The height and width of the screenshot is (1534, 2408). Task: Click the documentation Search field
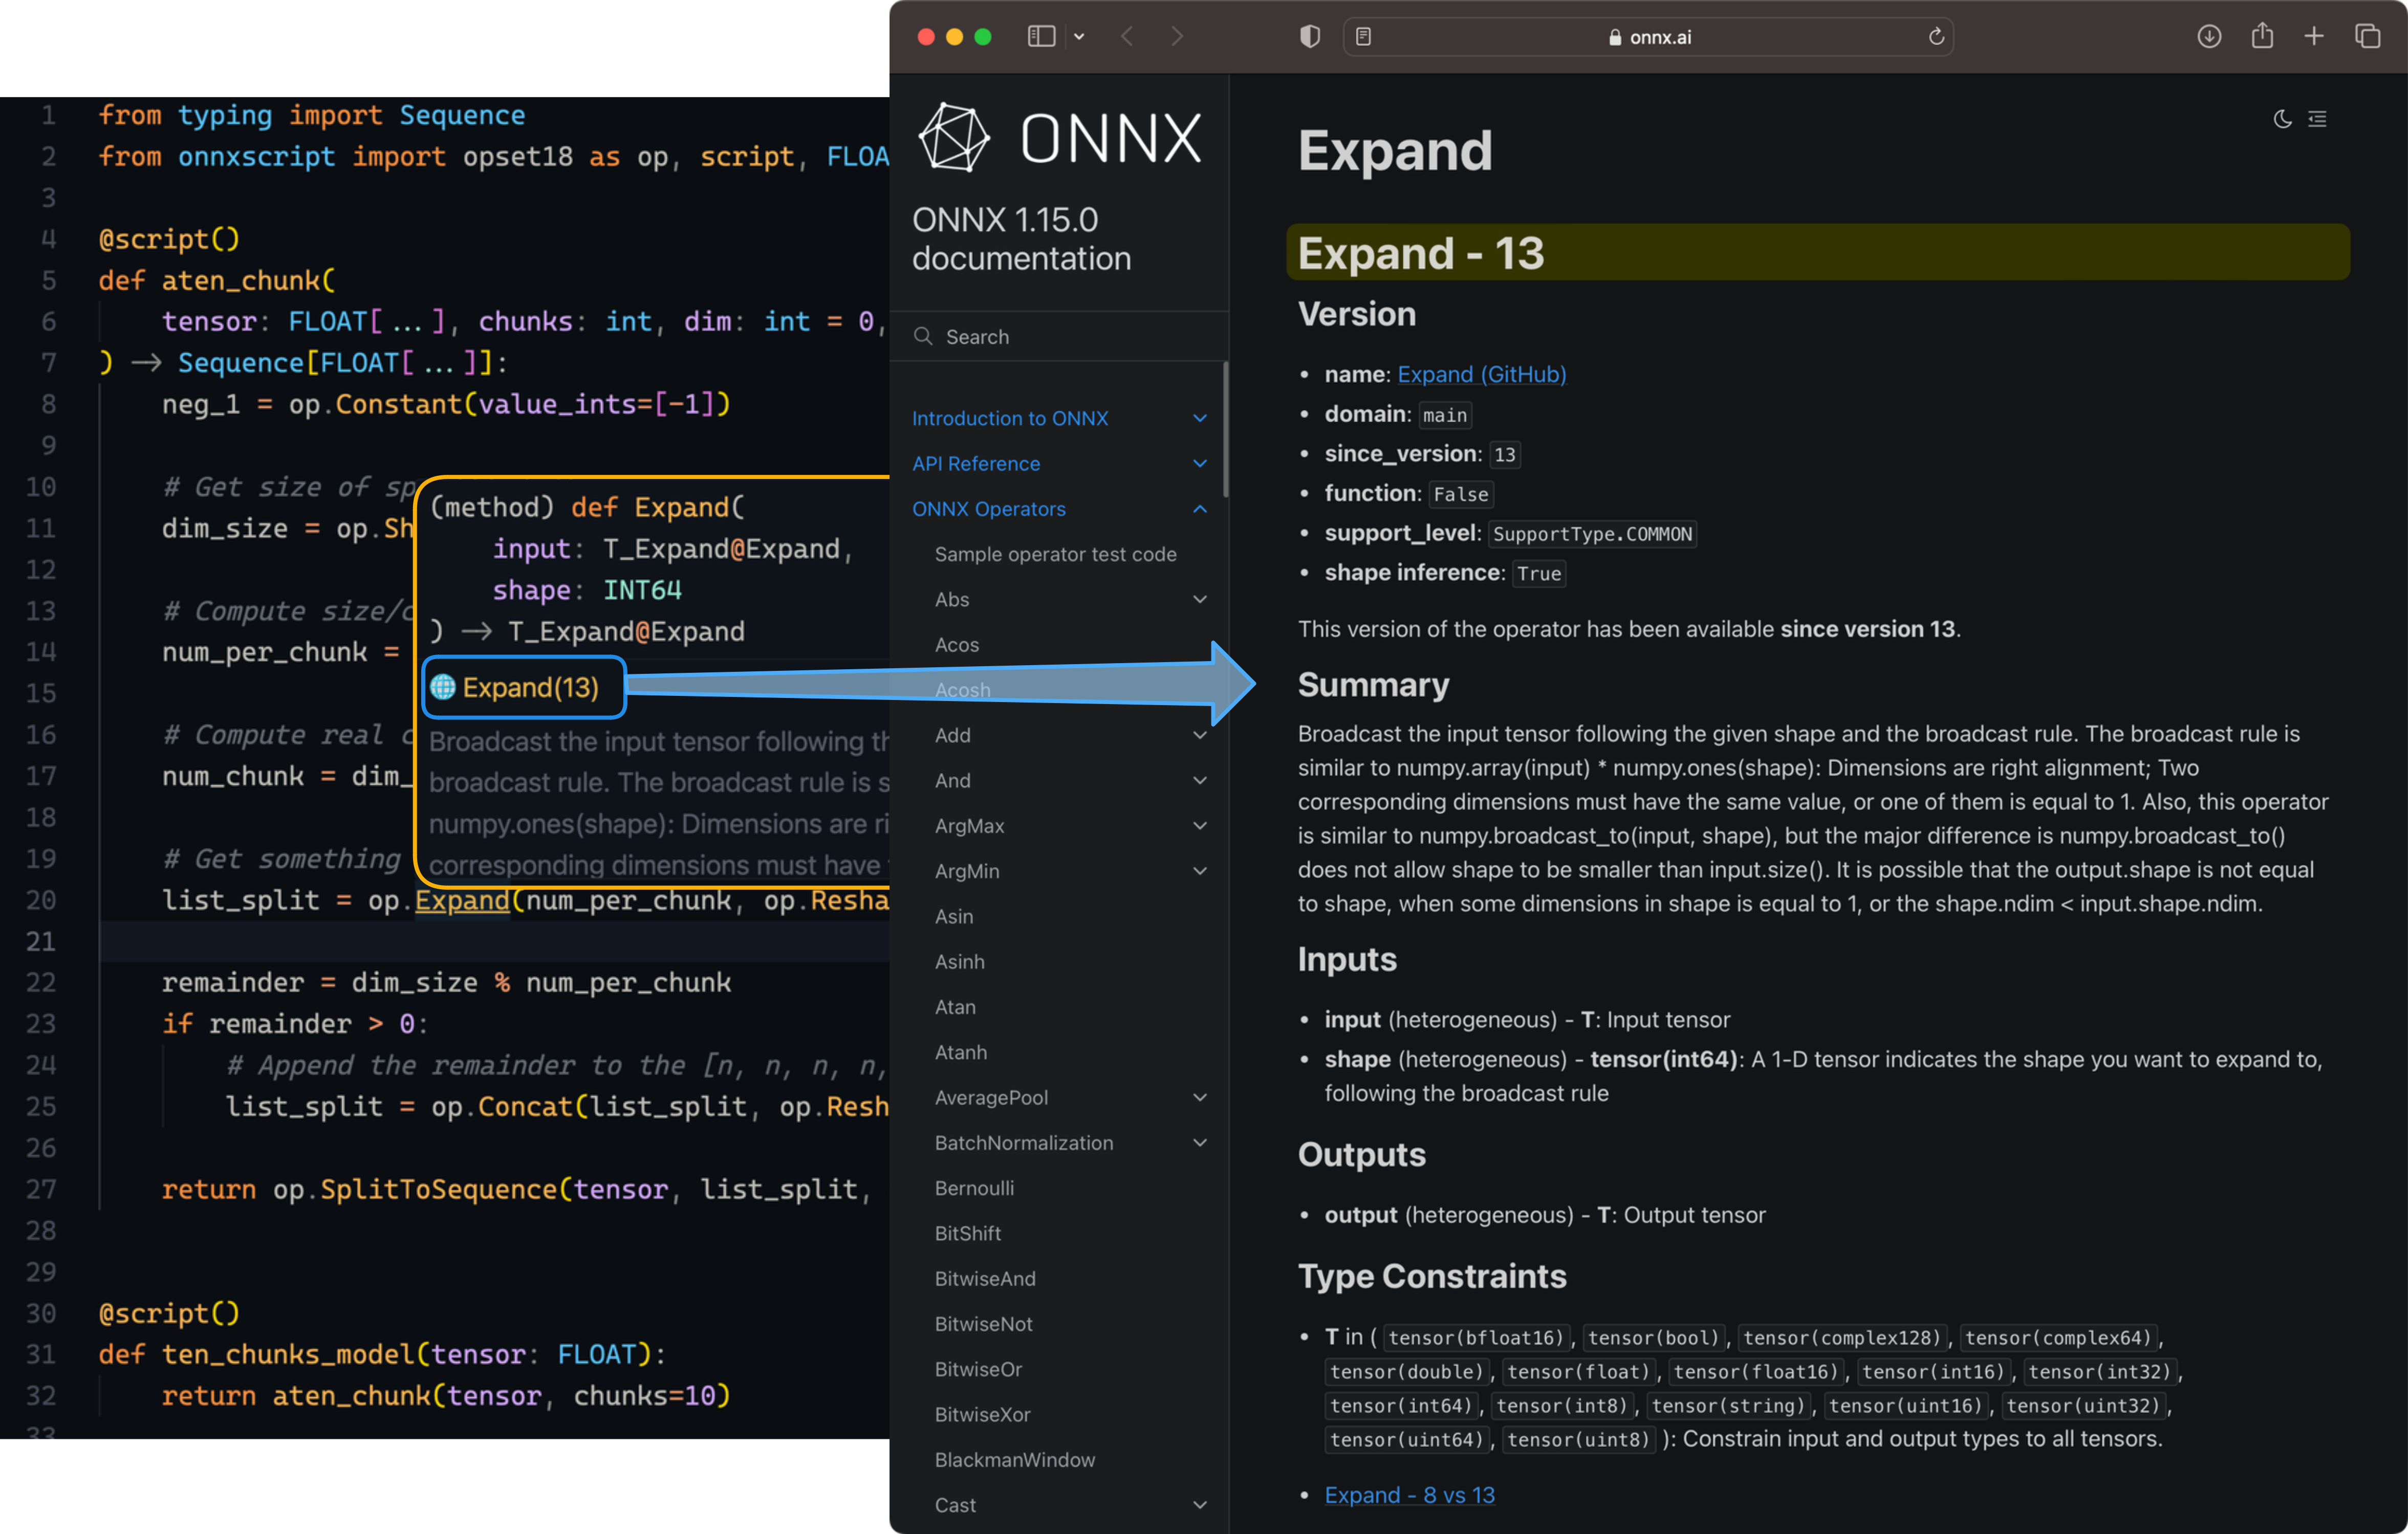click(x=1060, y=337)
